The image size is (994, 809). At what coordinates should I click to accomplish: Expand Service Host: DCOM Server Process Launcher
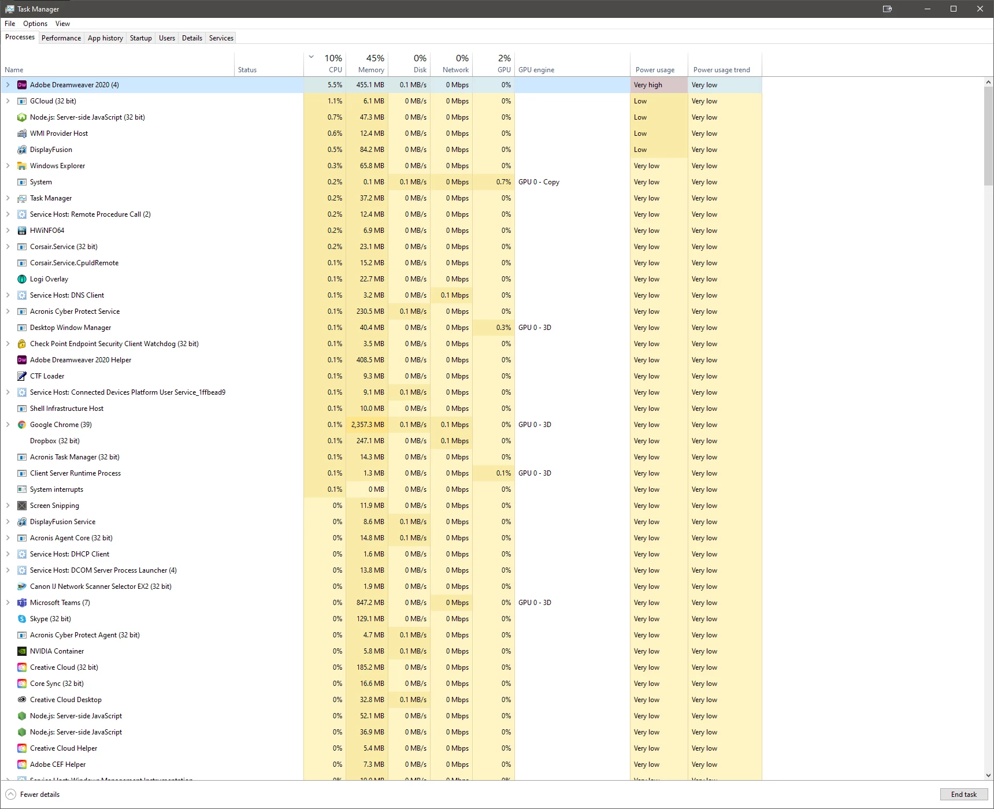[x=8, y=570]
